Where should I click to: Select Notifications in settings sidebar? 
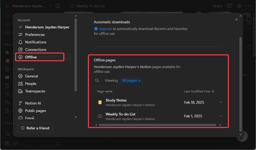click(36, 42)
